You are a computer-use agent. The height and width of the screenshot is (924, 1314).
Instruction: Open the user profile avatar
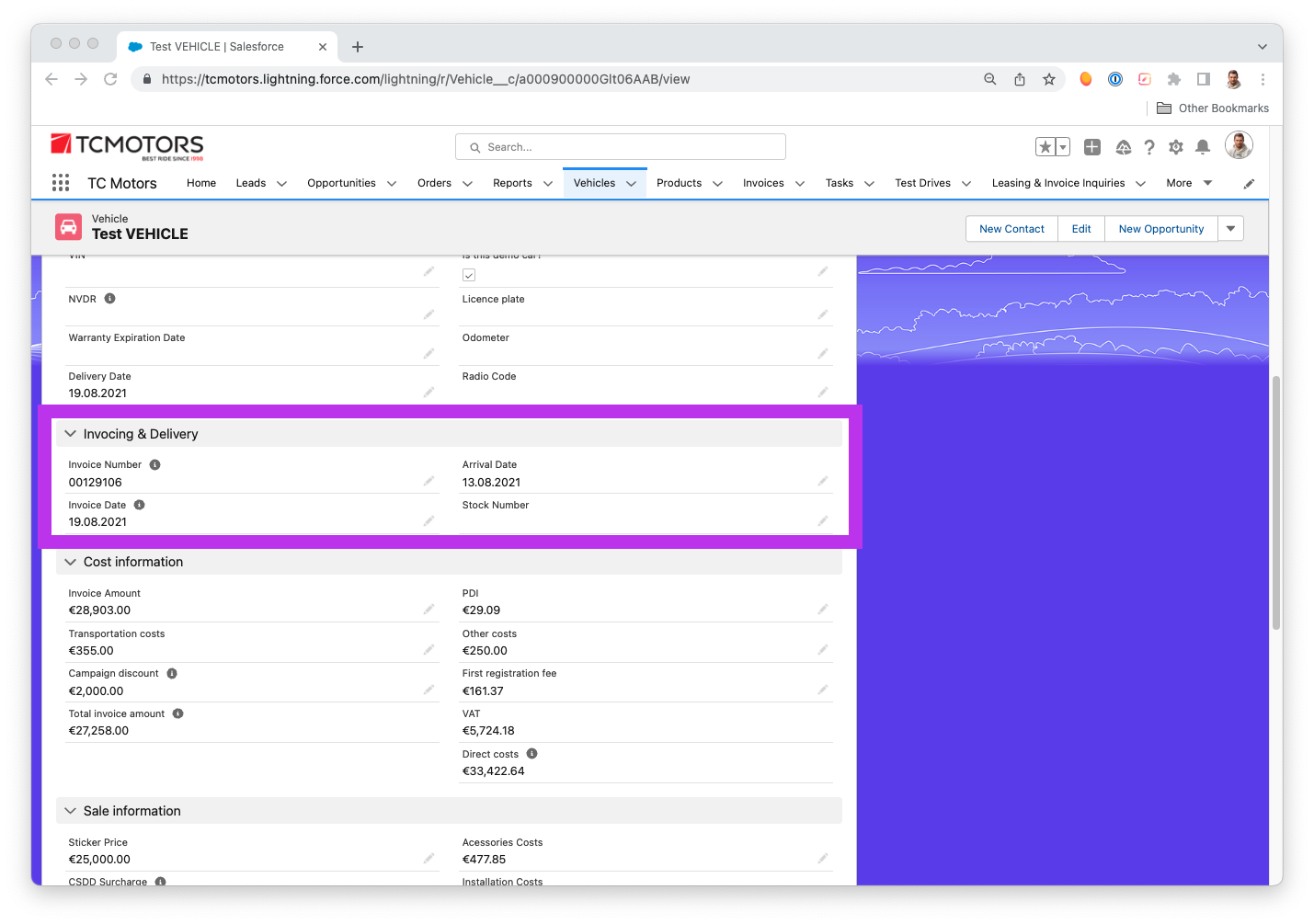[1239, 145]
